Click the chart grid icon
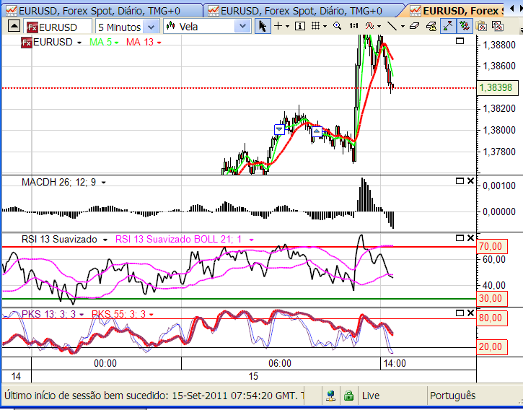The height and width of the screenshot is (410, 523). point(315,26)
